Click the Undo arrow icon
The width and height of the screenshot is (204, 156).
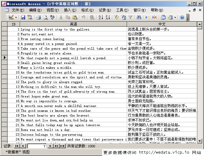[x=83, y=17]
